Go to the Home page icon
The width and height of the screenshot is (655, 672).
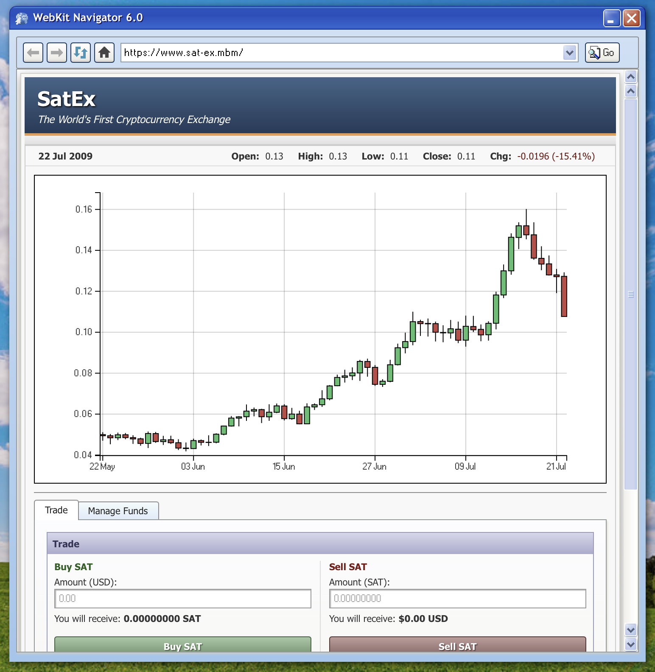[104, 53]
